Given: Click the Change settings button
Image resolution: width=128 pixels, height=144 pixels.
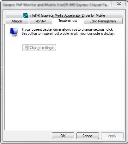Looking at the screenshot, I should [39, 48].
